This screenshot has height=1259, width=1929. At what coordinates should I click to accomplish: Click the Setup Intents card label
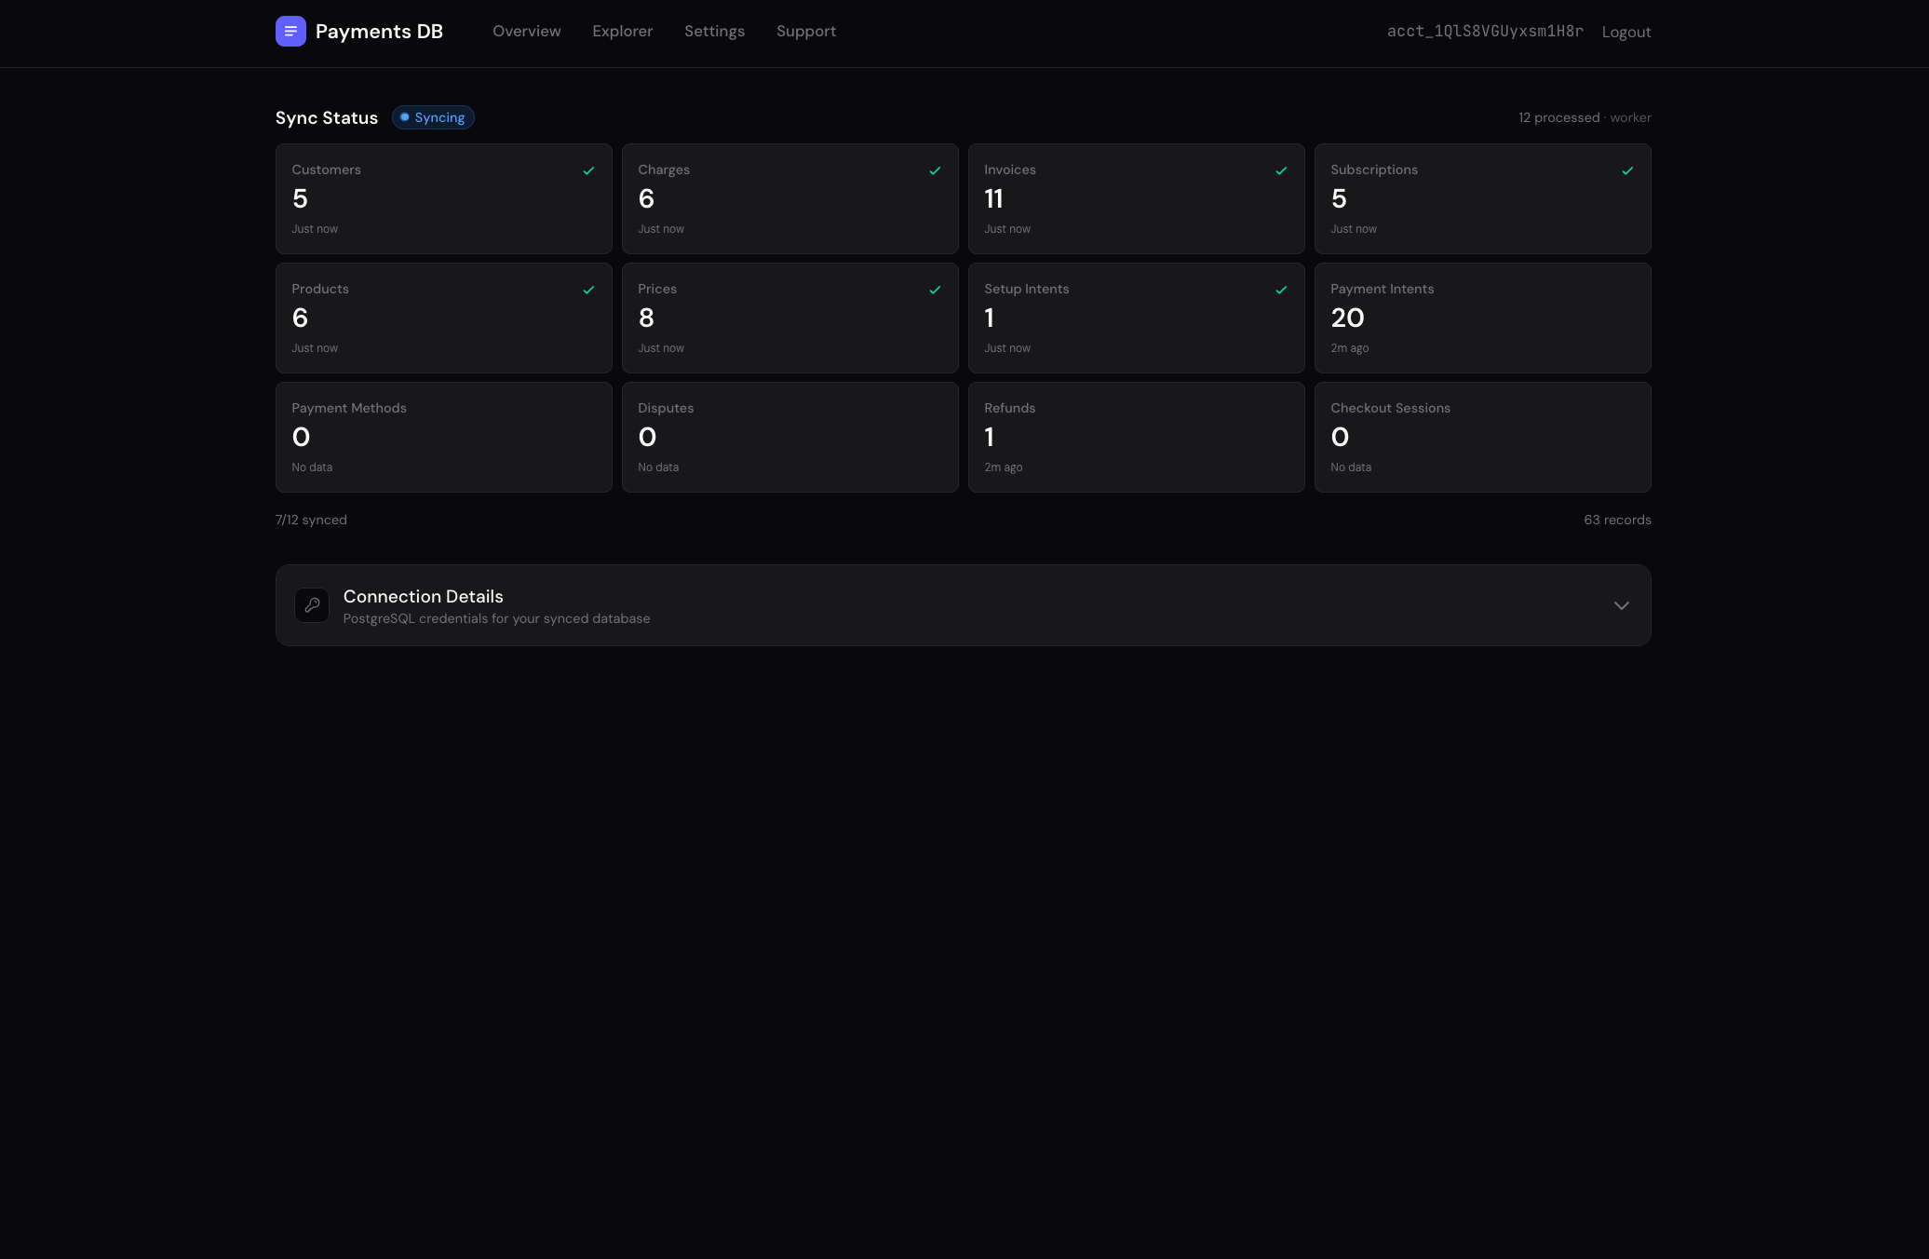tap(1027, 289)
